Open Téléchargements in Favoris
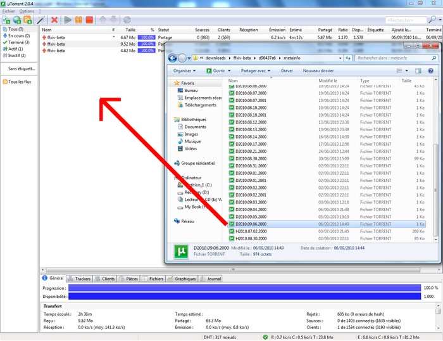Screen dimensions: 443x341 (197, 105)
